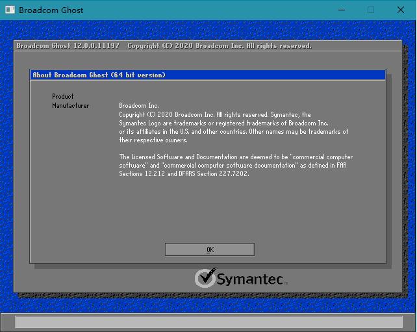Click the 'Broadcom Inc.' manufacturer value

coord(139,106)
